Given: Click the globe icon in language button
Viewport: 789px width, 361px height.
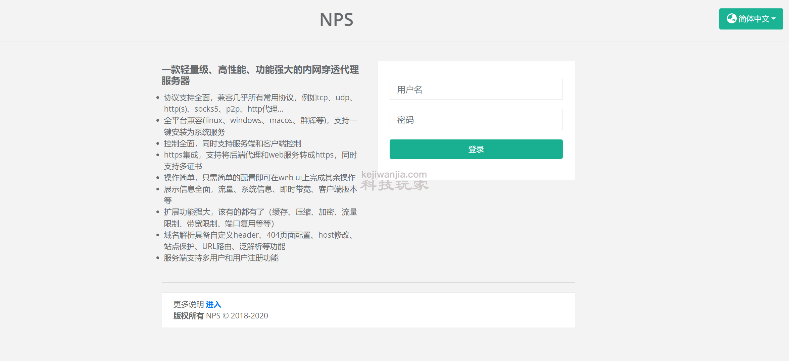Looking at the screenshot, I should (732, 18).
